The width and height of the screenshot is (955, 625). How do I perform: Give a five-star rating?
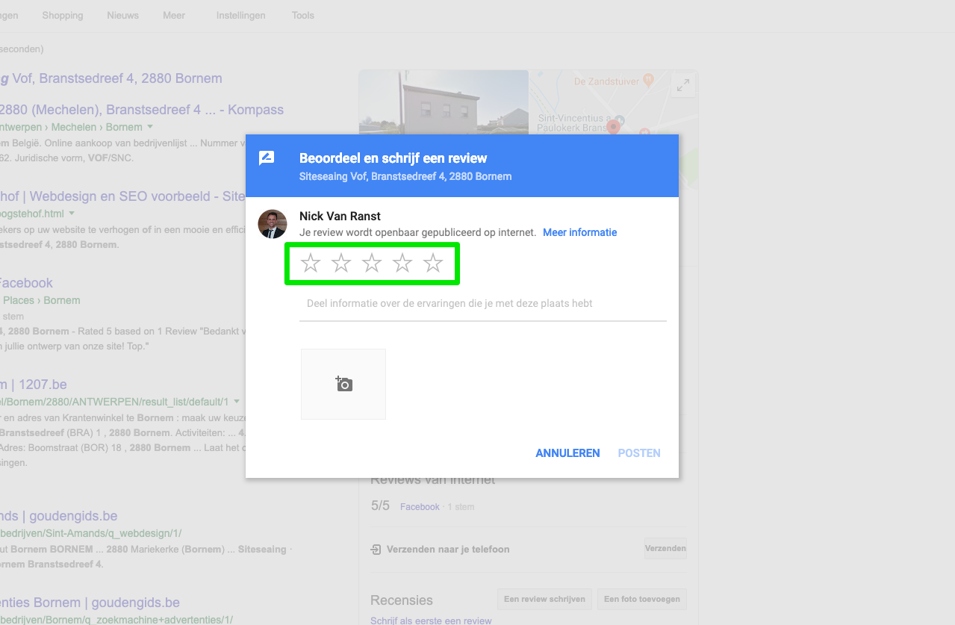click(433, 263)
